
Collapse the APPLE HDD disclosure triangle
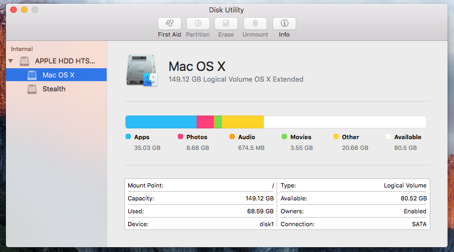(11, 61)
